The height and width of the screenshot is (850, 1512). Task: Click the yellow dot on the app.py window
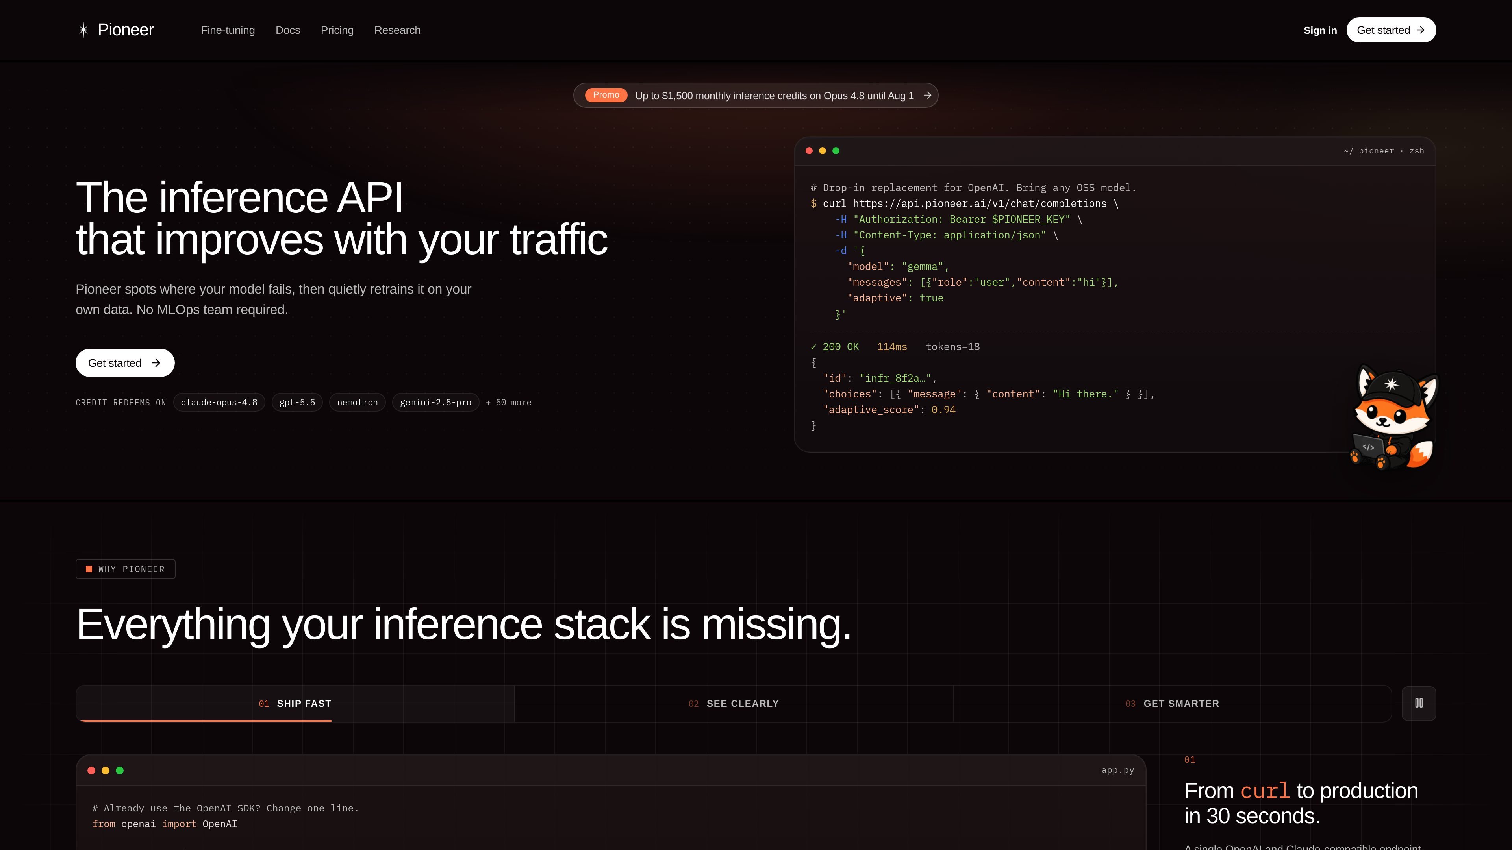[x=106, y=770]
